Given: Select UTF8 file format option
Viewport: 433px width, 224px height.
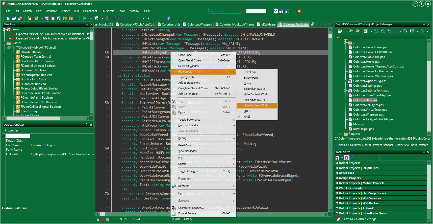Looking at the screenshot, I should [257, 111].
